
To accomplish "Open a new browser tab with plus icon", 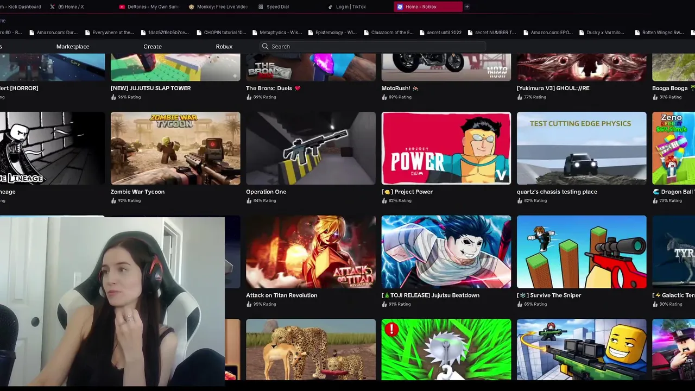I will (x=467, y=7).
